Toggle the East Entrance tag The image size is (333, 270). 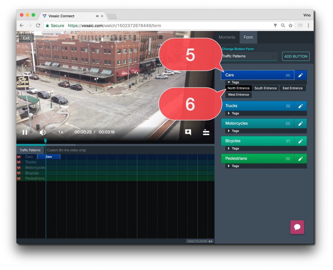(292, 88)
